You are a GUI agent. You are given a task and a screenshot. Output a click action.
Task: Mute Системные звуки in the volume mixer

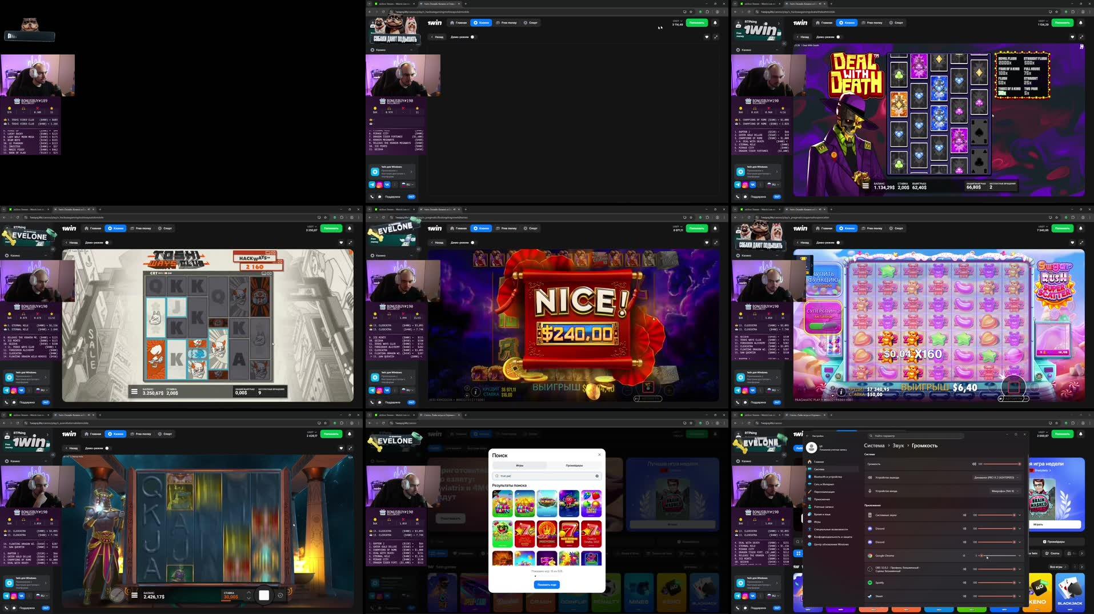[x=964, y=515]
